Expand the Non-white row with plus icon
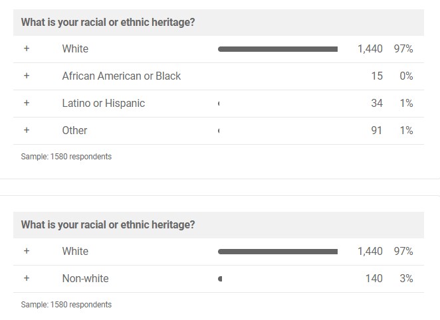 point(27,278)
